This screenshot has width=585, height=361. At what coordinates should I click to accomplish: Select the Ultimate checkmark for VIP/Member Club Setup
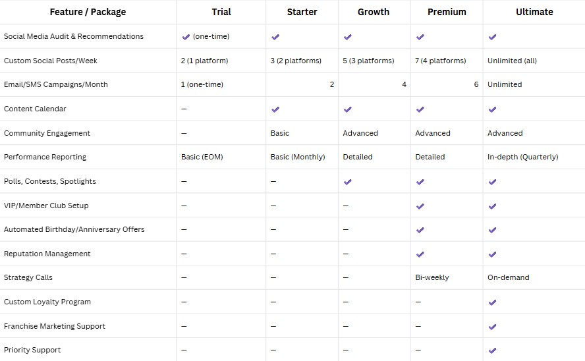tap(493, 206)
